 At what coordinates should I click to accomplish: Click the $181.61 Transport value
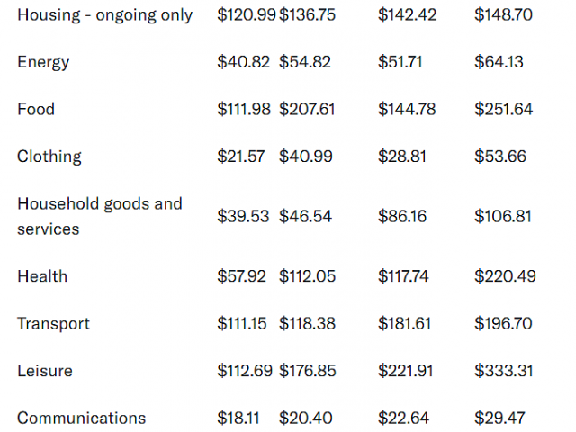(x=406, y=324)
